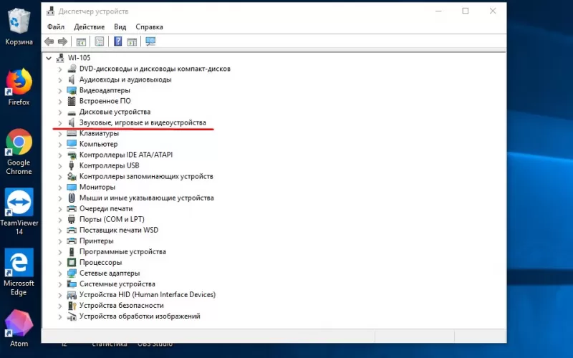Select Устройства HID (Human Interface Devices) row

pos(148,294)
